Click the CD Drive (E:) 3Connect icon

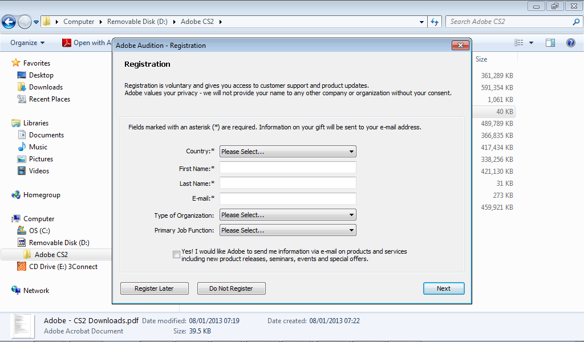click(22, 266)
